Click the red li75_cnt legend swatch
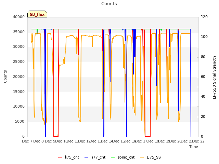 click(x=60, y=158)
